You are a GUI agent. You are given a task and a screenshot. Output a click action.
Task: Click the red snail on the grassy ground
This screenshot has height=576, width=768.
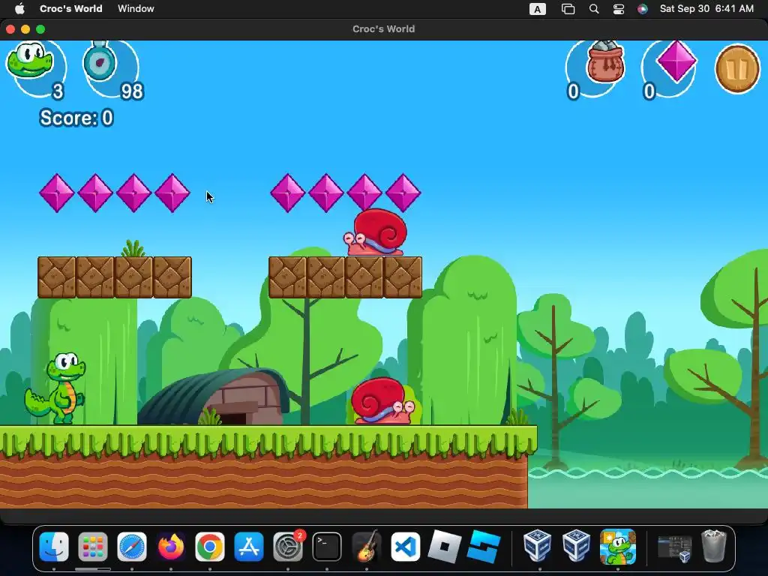click(383, 400)
